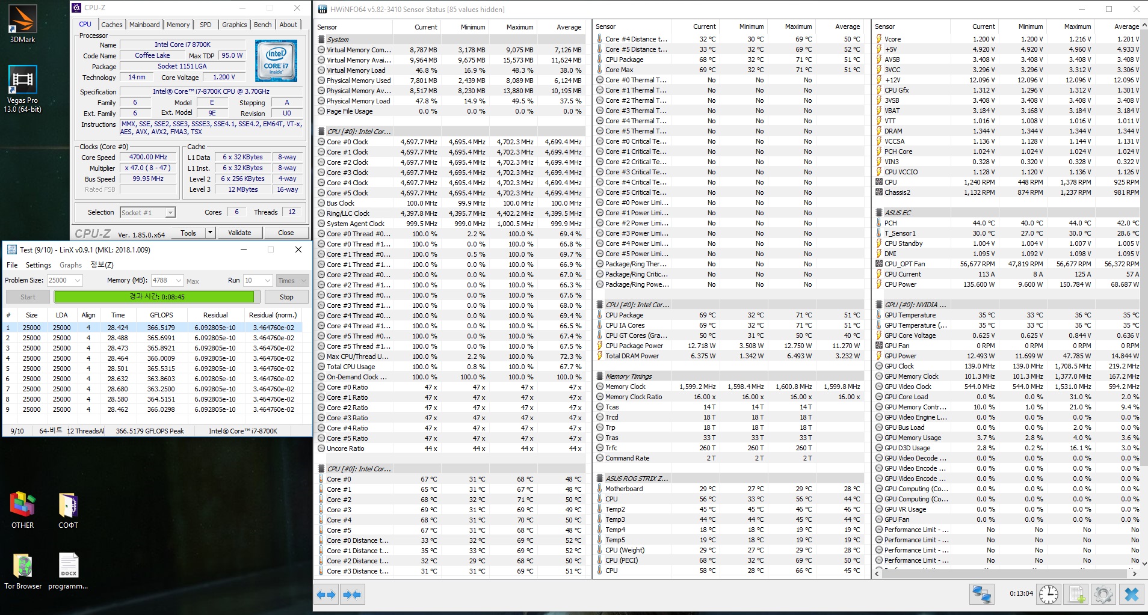1148x615 pixels.
Task: Switch to the Mainboard tab
Action: coord(144,25)
